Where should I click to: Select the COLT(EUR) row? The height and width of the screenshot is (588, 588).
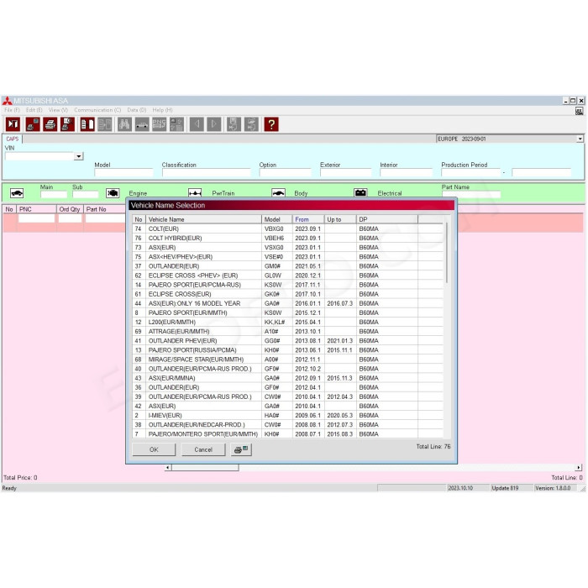tap(287, 228)
